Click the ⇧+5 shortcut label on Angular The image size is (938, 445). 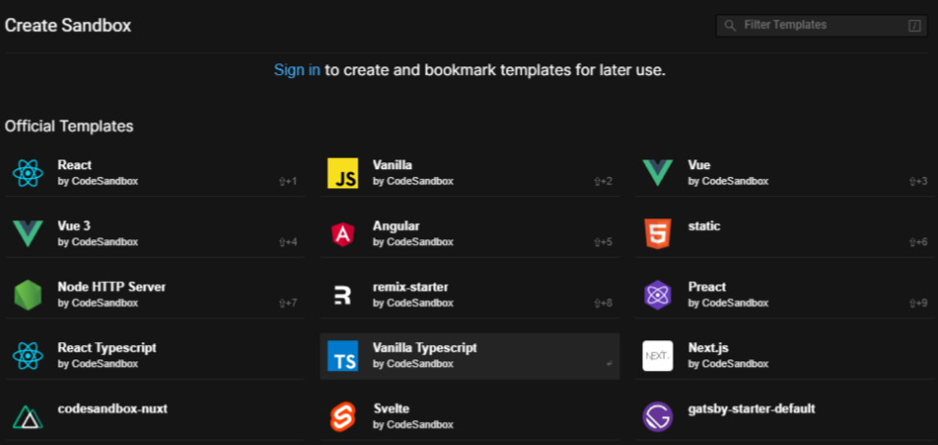click(603, 242)
